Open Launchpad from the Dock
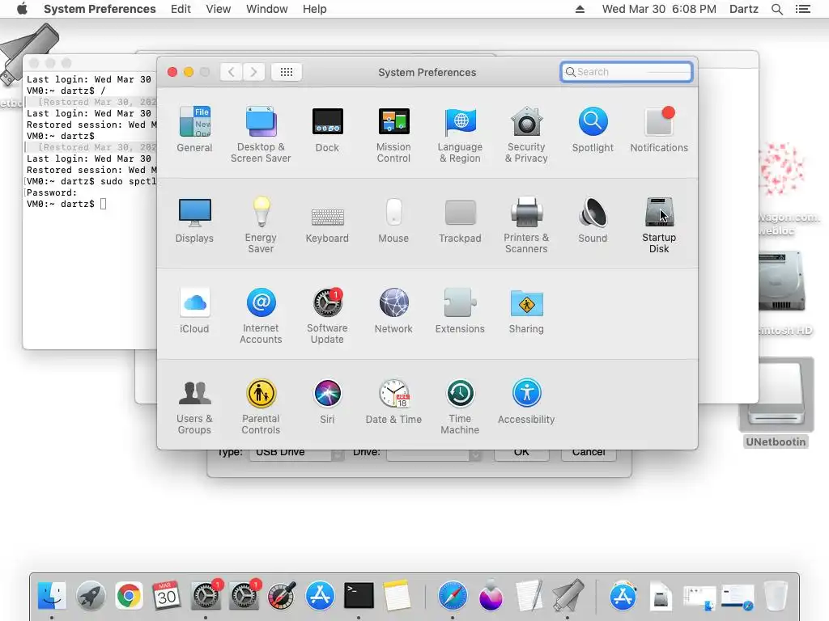 click(x=91, y=596)
